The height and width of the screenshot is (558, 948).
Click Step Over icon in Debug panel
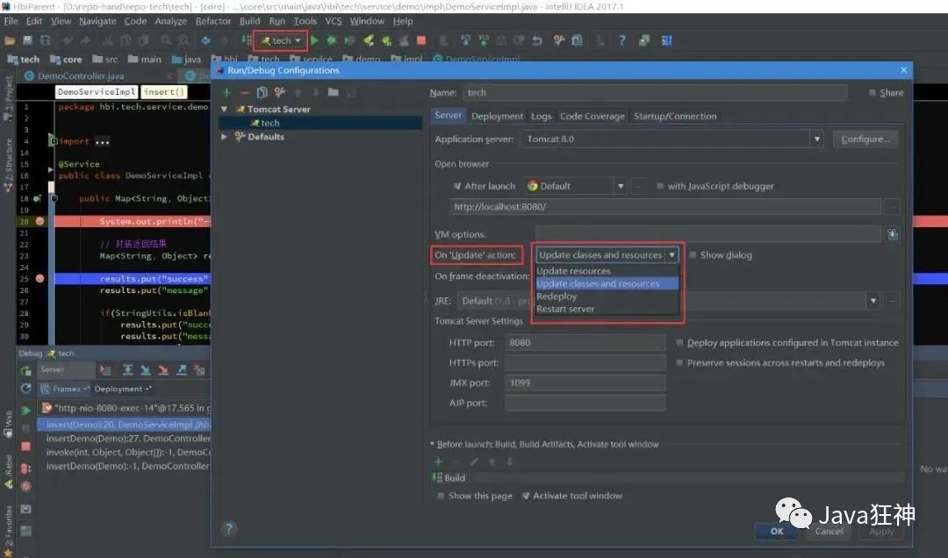click(x=127, y=370)
